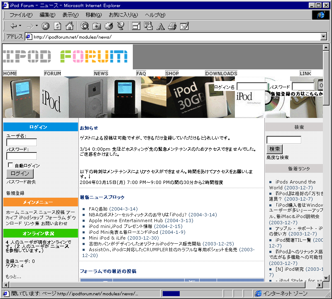Screen dimensions: 332x299
Task: Click the page icon in the address bar
Action: click(x=29, y=37)
